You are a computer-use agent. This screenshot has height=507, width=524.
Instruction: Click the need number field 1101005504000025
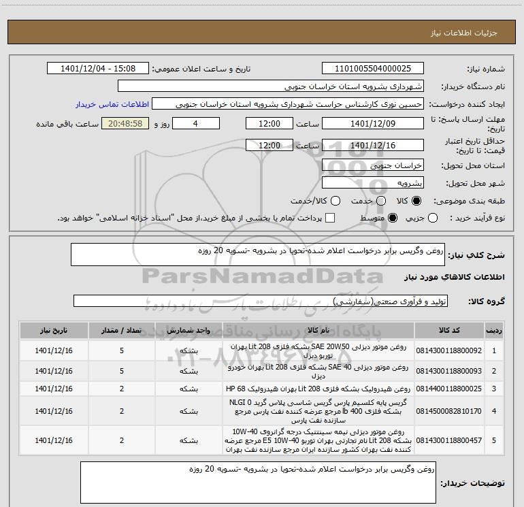coord(373,69)
